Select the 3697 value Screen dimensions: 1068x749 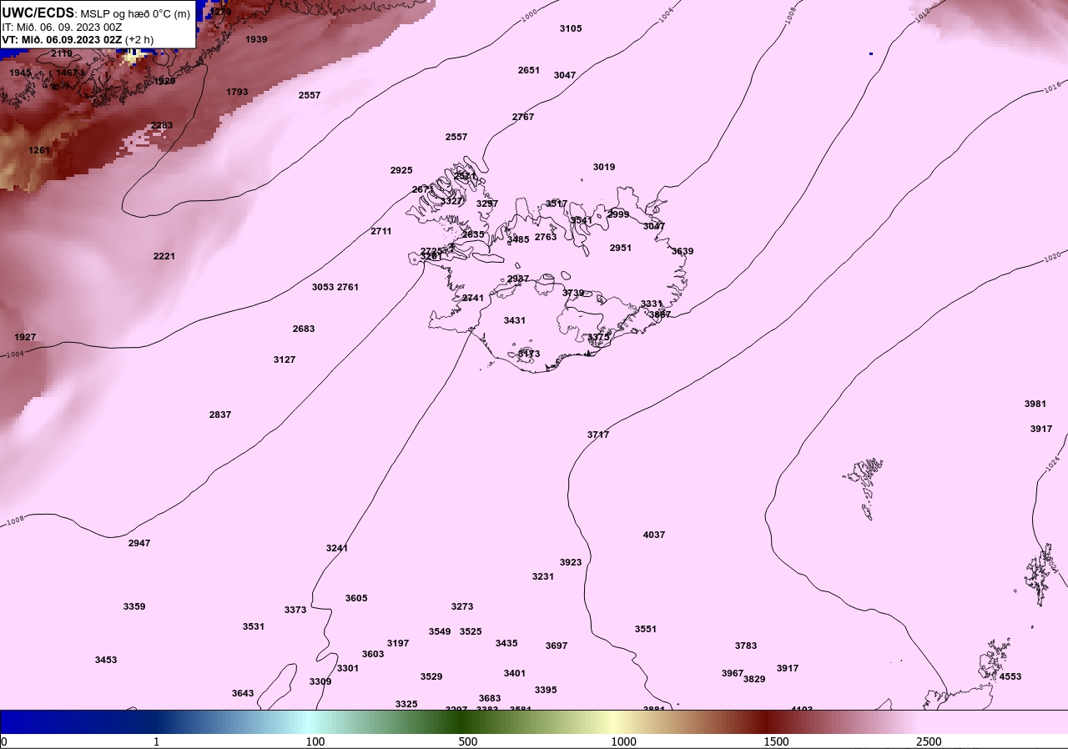pyautogui.click(x=557, y=646)
